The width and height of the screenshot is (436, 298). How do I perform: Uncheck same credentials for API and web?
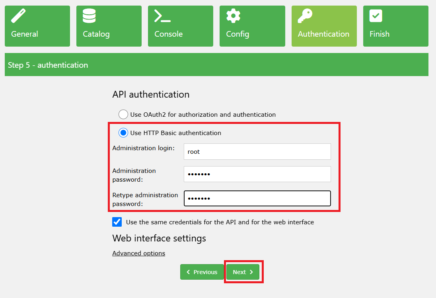[x=117, y=222]
